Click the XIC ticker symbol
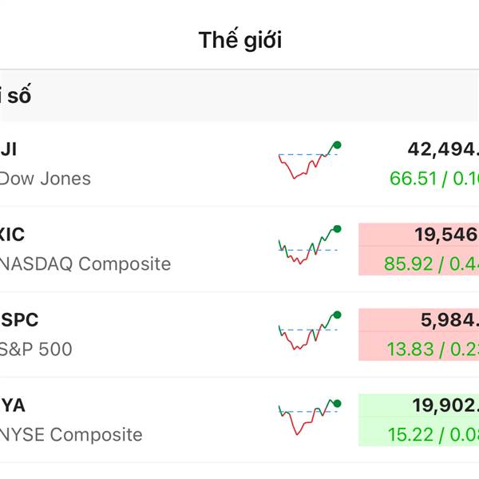Viewport: 479px width, 479px height. click(12, 235)
